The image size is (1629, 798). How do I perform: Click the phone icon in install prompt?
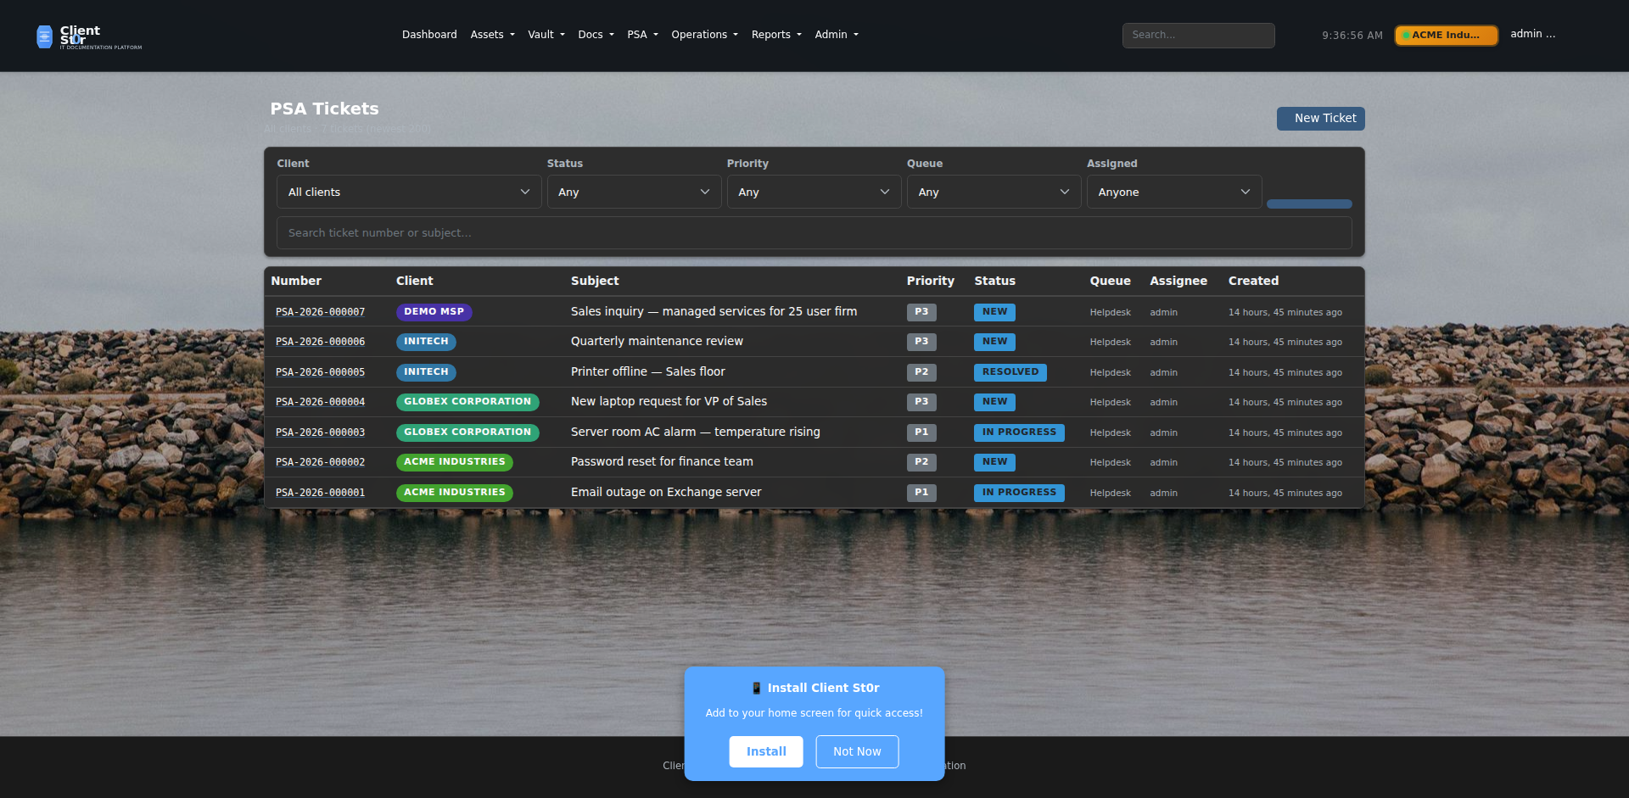point(757,688)
